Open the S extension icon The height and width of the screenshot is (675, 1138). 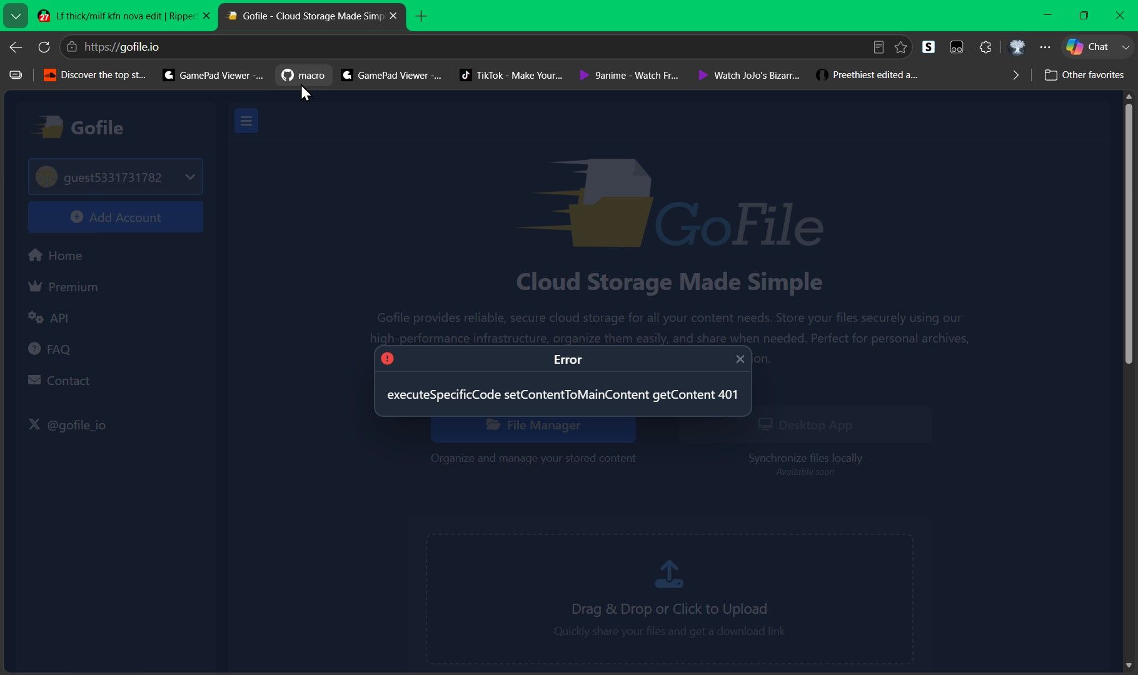[x=929, y=47]
